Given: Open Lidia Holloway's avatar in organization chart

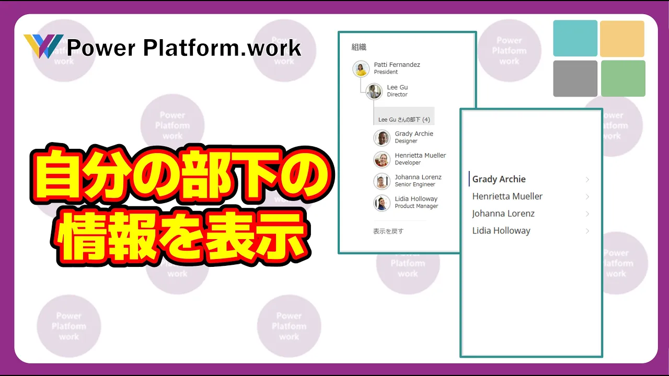Looking at the screenshot, I should pos(382,203).
